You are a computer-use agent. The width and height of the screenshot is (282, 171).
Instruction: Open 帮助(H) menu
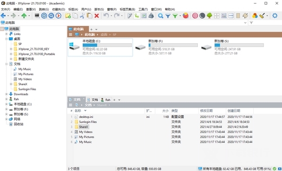170,9
